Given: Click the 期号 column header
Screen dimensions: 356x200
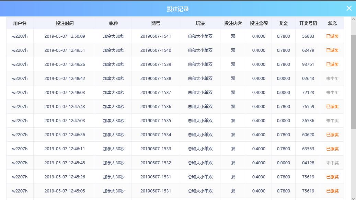Looking at the screenshot, I should click(156, 23).
